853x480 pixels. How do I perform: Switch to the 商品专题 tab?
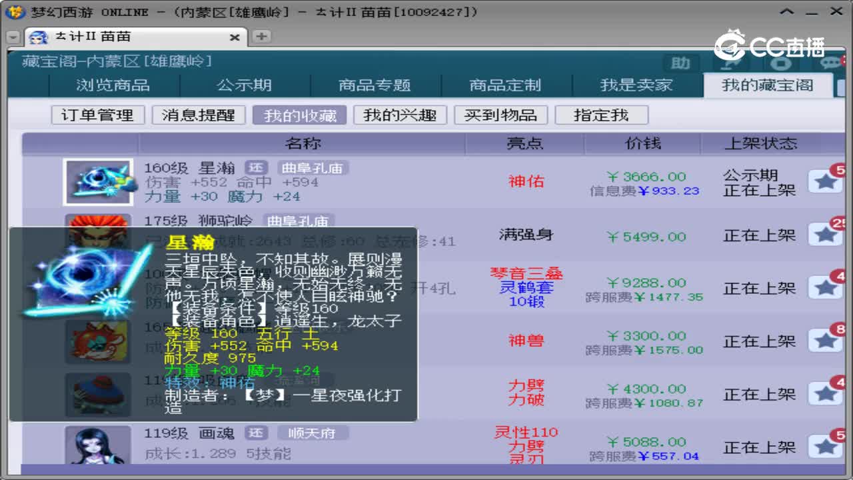pos(376,85)
